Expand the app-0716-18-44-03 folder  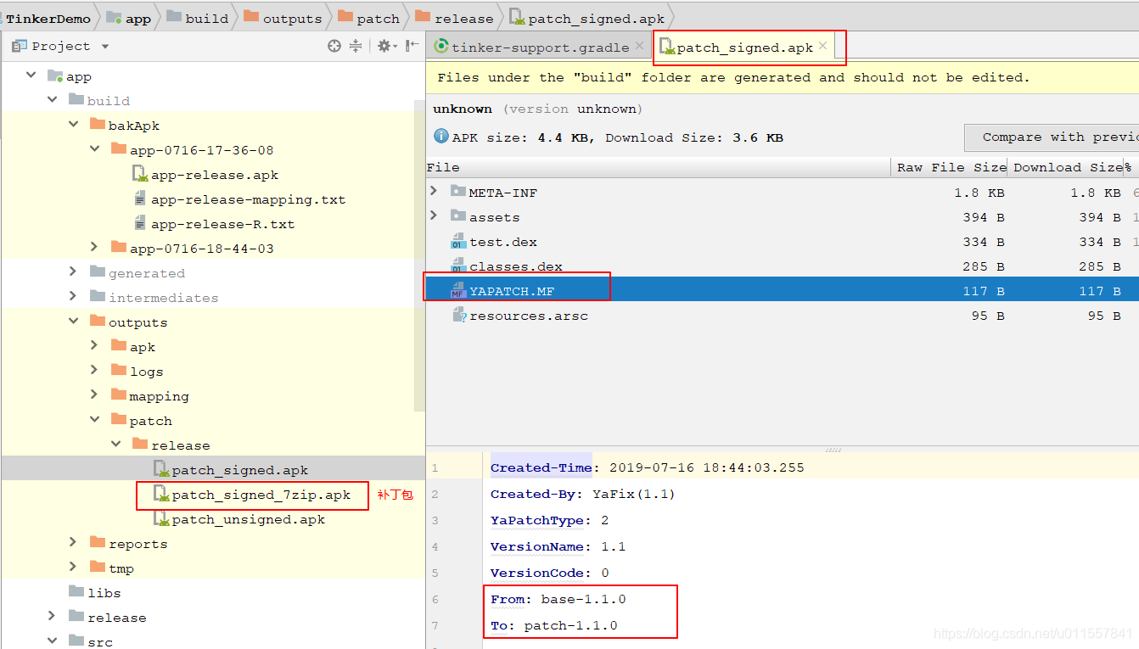click(94, 249)
